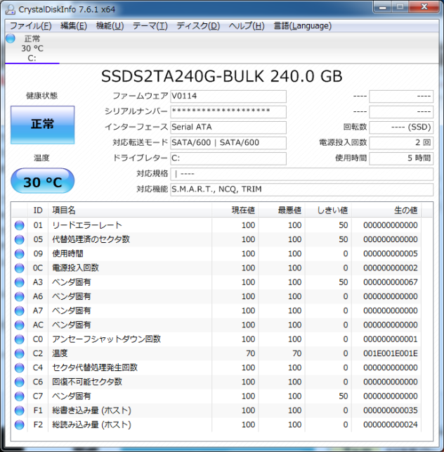Close the CrystalDiskInfo window
The height and width of the screenshot is (452, 444).
pyautogui.click(x=424, y=7)
